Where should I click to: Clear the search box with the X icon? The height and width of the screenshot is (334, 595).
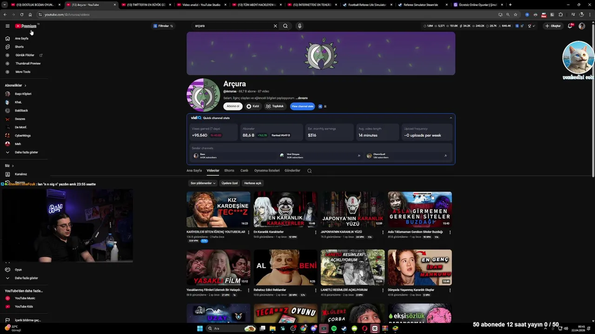(275, 26)
